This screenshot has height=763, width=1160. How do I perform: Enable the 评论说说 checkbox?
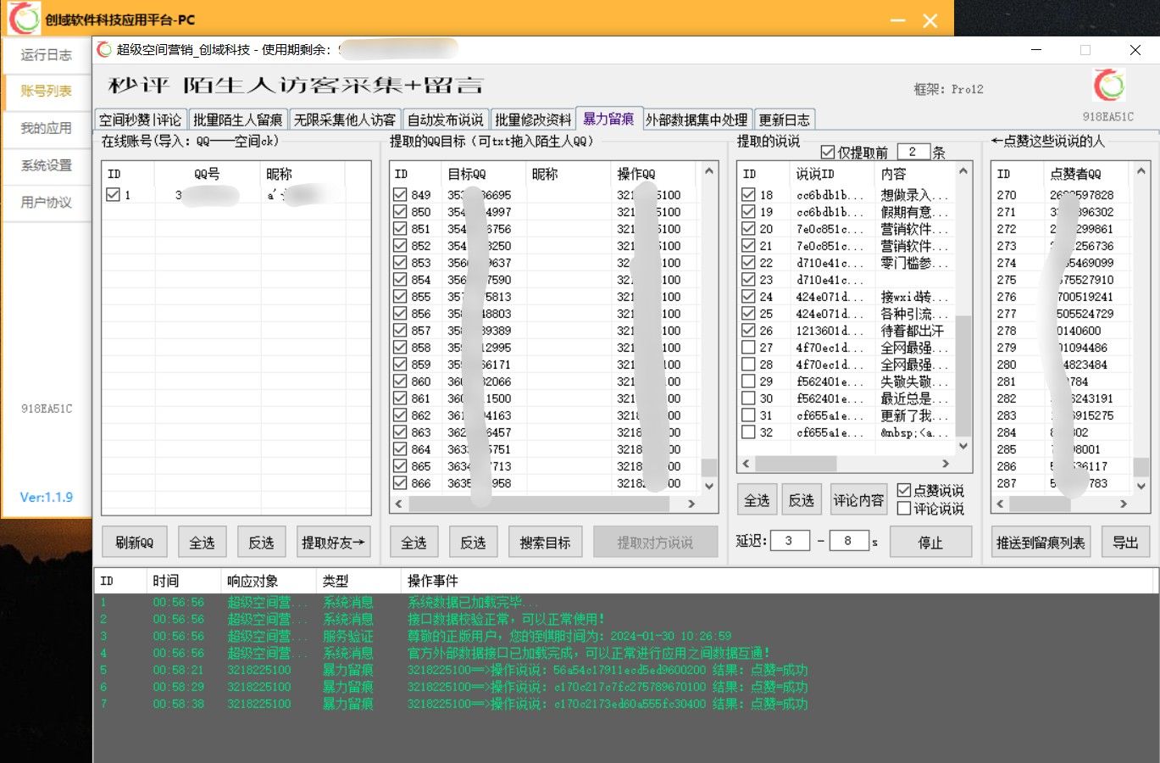(904, 509)
